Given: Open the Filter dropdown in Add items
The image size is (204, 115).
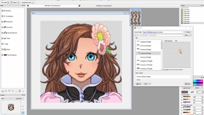Looking at the screenshot, I should point(188,35).
